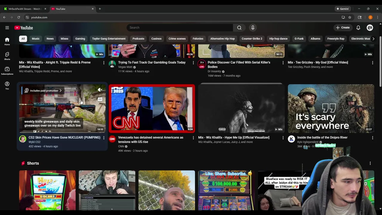This screenshot has height=215, width=382.
Task: Start voice search with microphone icon
Action: 253,27
